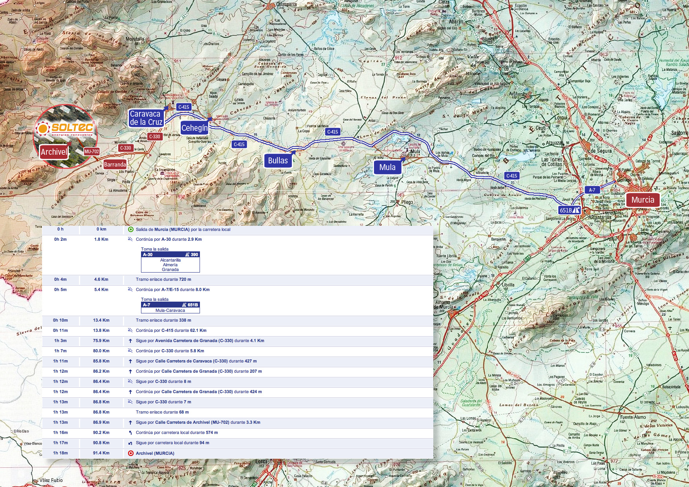Click the Archivel red label in circle

54,152
